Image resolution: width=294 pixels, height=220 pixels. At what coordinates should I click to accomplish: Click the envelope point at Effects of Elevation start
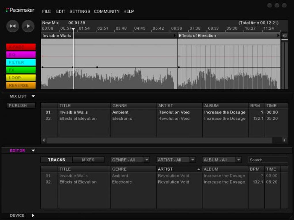click(179, 67)
